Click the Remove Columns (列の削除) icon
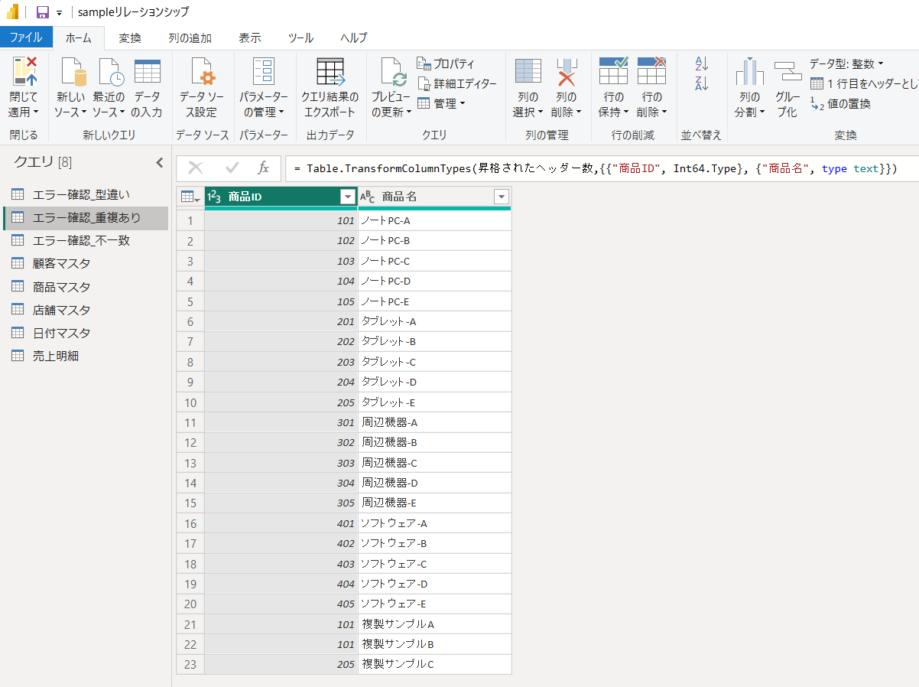The width and height of the screenshot is (919, 687). pos(566,71)
